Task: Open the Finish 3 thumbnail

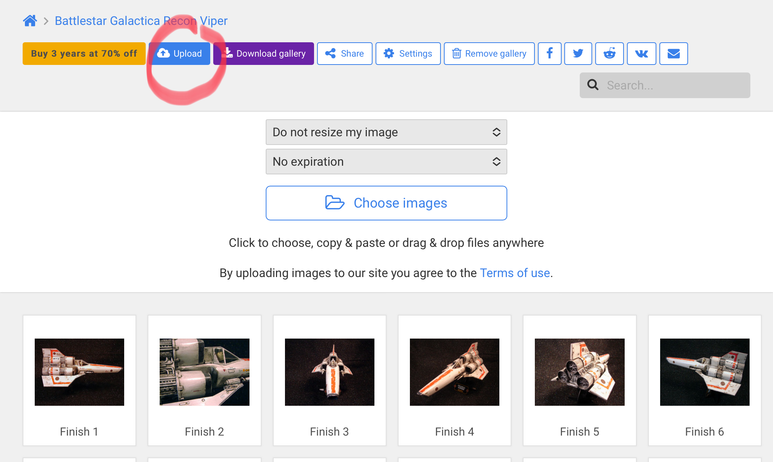Action: [330, 372]
